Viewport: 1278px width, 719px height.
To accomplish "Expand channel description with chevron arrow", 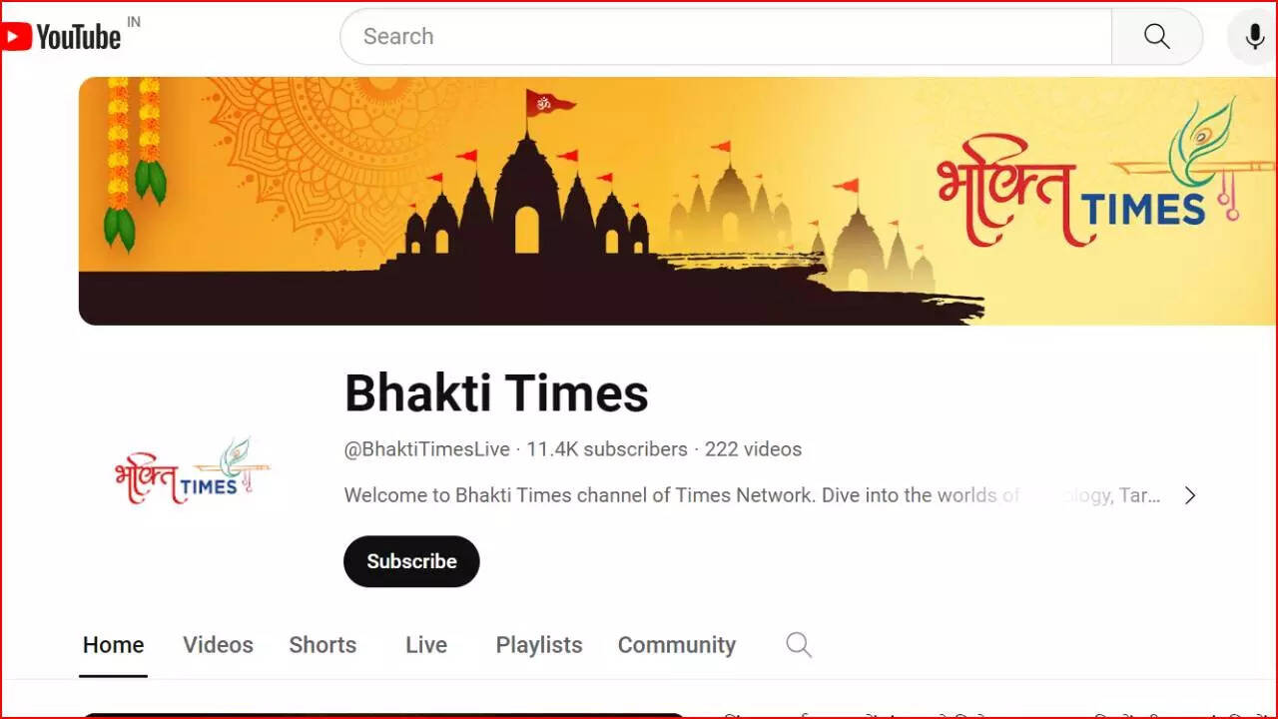I will coord(1189,495).
